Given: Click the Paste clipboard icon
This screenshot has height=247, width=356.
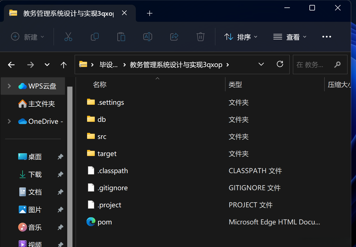Looking at the screenshot, I should (x=121, y=37).
